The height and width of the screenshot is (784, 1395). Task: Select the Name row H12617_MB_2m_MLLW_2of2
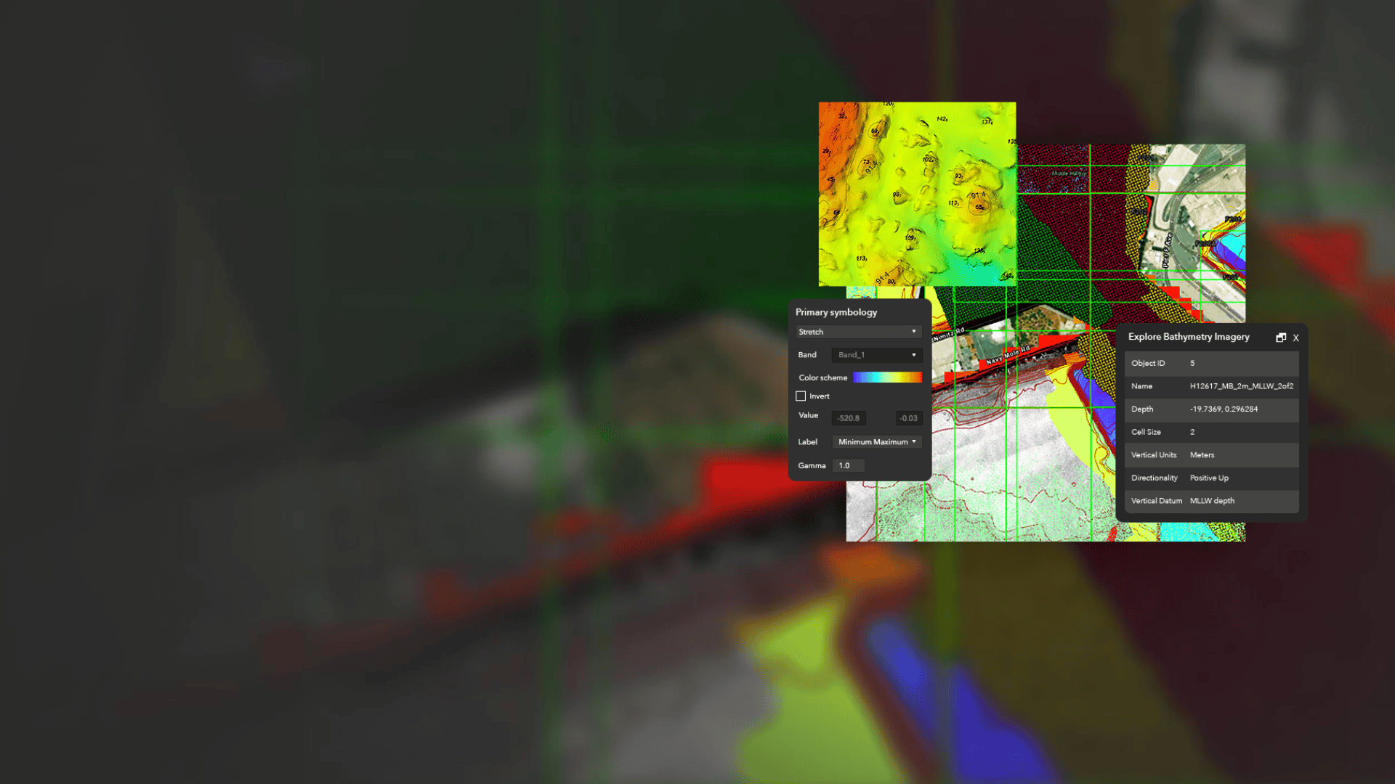click(1211, 386)
